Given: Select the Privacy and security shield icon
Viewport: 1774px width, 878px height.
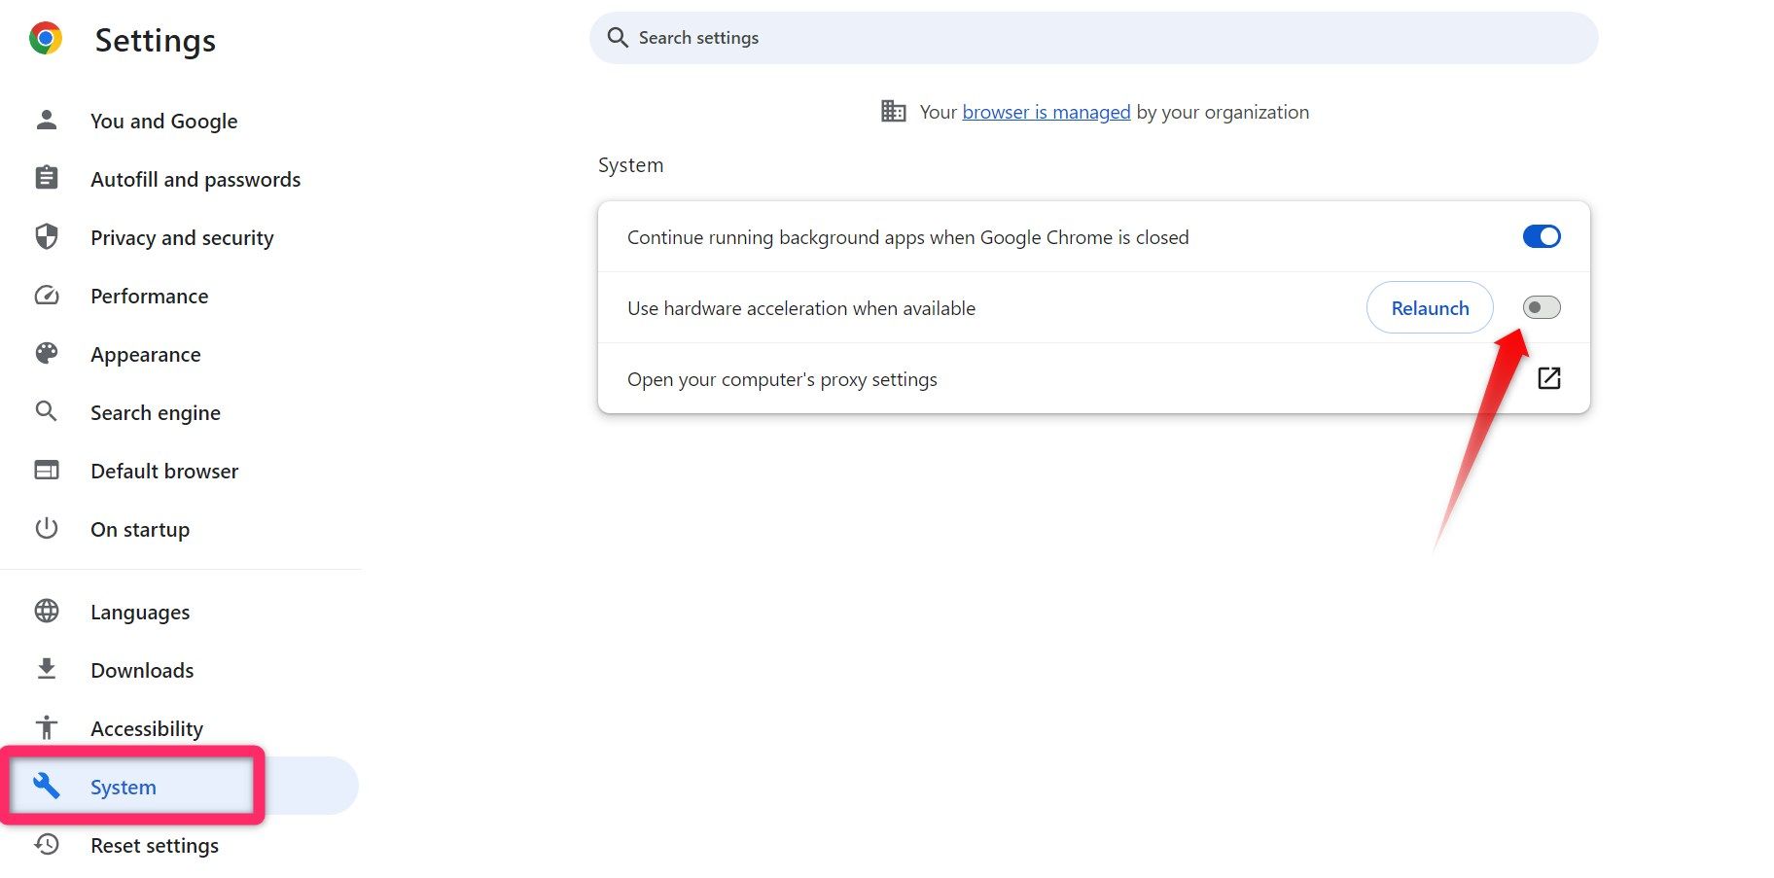Looking at the screenshot, I should coord(47,236).
